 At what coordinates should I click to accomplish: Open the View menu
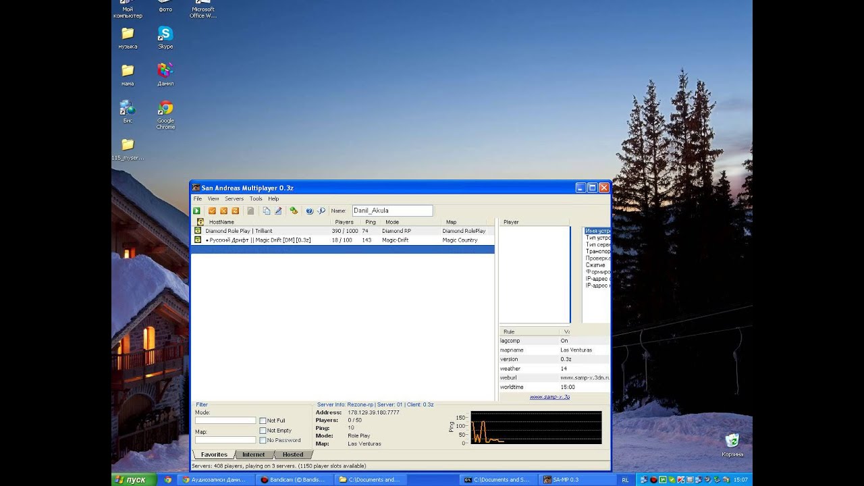pyautogui.click(x=213, y=199)
